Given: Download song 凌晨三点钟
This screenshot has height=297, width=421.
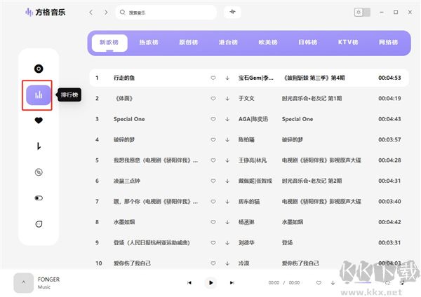Looking at the screenshot, I should click(227, 181).
